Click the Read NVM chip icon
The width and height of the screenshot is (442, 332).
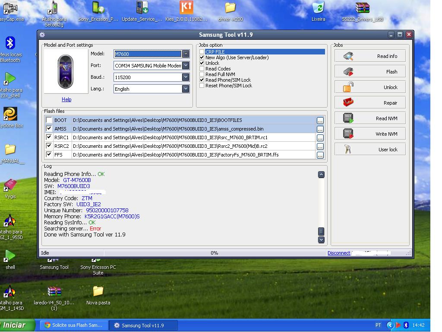(x=348, y=118)
